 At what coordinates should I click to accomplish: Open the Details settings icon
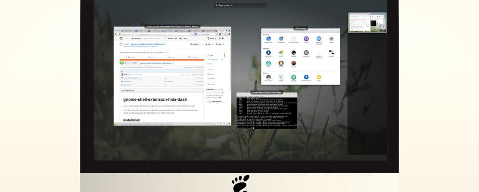click(x=281, y=78)
